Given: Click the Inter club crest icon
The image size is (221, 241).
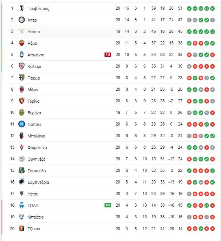Looking at the screenshot, I should pyautogui.click(x=22, y=20).
